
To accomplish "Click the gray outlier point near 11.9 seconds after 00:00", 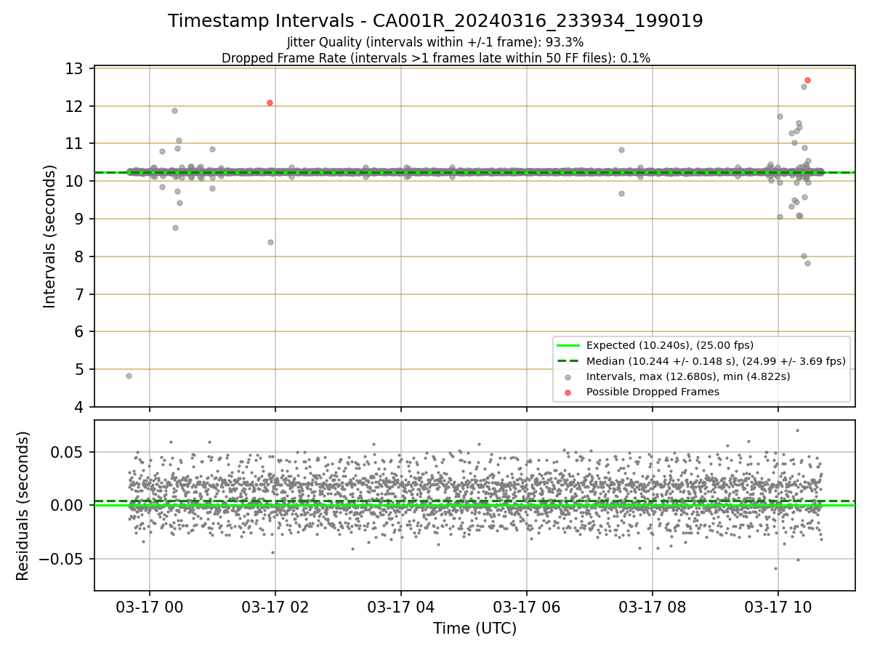I will (x=174, y=110).
